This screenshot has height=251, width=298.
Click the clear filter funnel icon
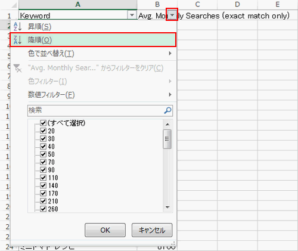point(17,68)
